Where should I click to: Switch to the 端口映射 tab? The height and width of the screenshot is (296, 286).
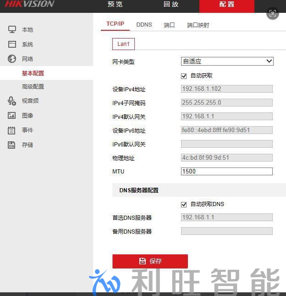198,25
